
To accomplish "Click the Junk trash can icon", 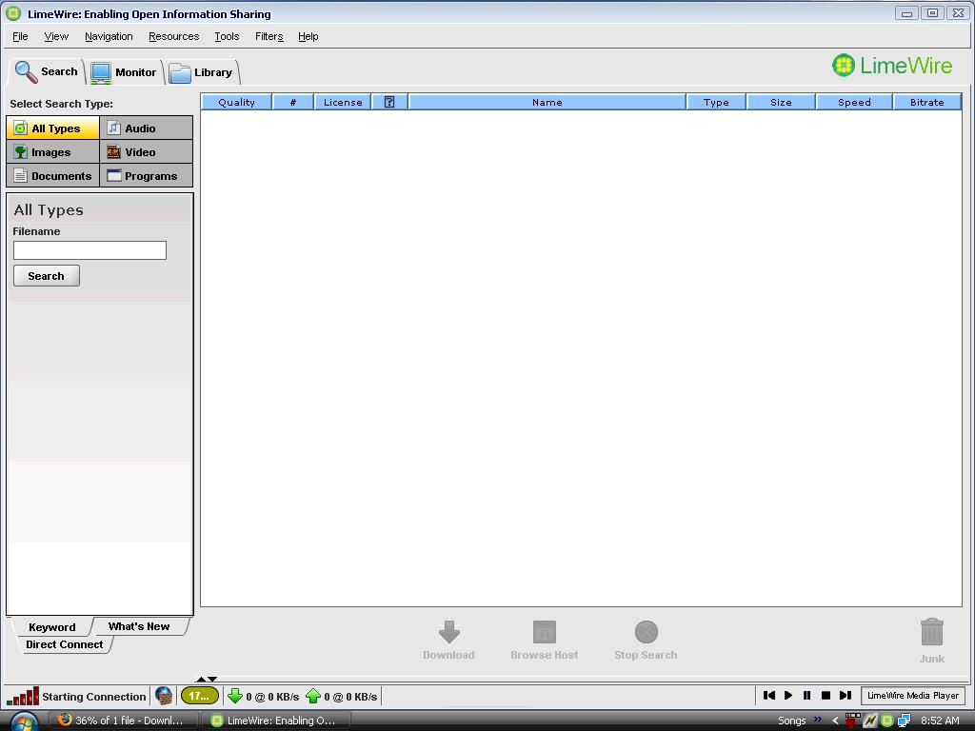I will [932, 633].
